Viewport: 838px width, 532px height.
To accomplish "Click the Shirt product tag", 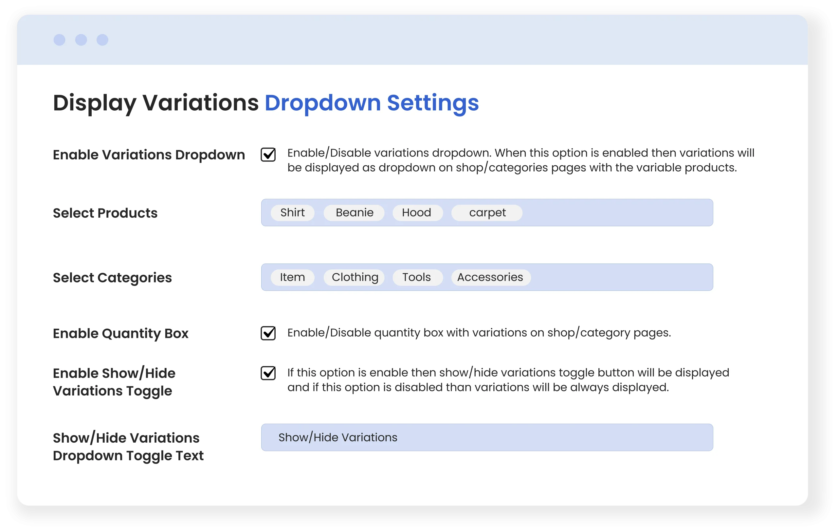I will (292, 212).
